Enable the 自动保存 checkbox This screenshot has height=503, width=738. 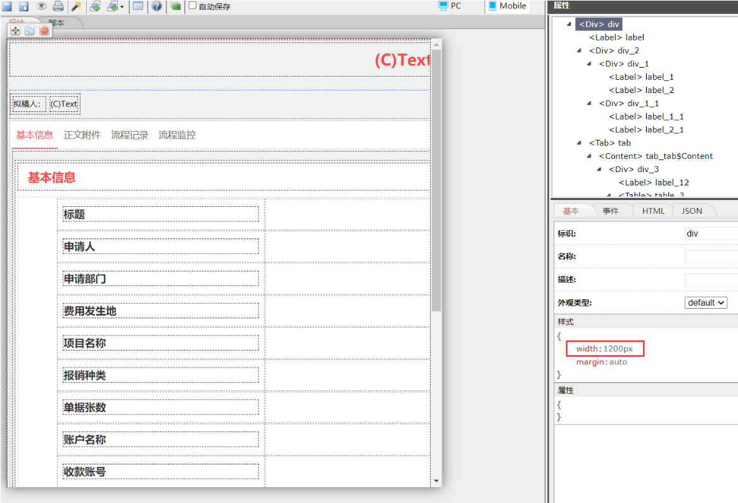click(193, 6)
